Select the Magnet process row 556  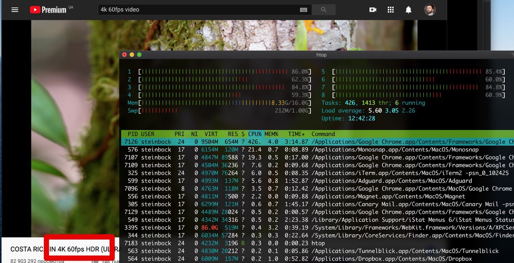coord(317,196)
